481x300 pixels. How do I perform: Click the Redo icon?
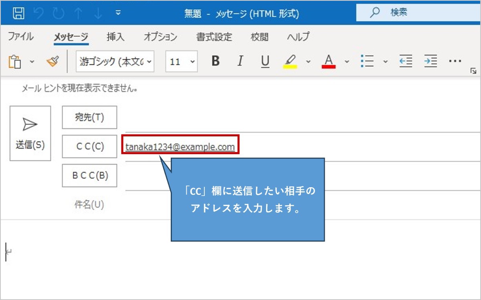tap(59, 12)
